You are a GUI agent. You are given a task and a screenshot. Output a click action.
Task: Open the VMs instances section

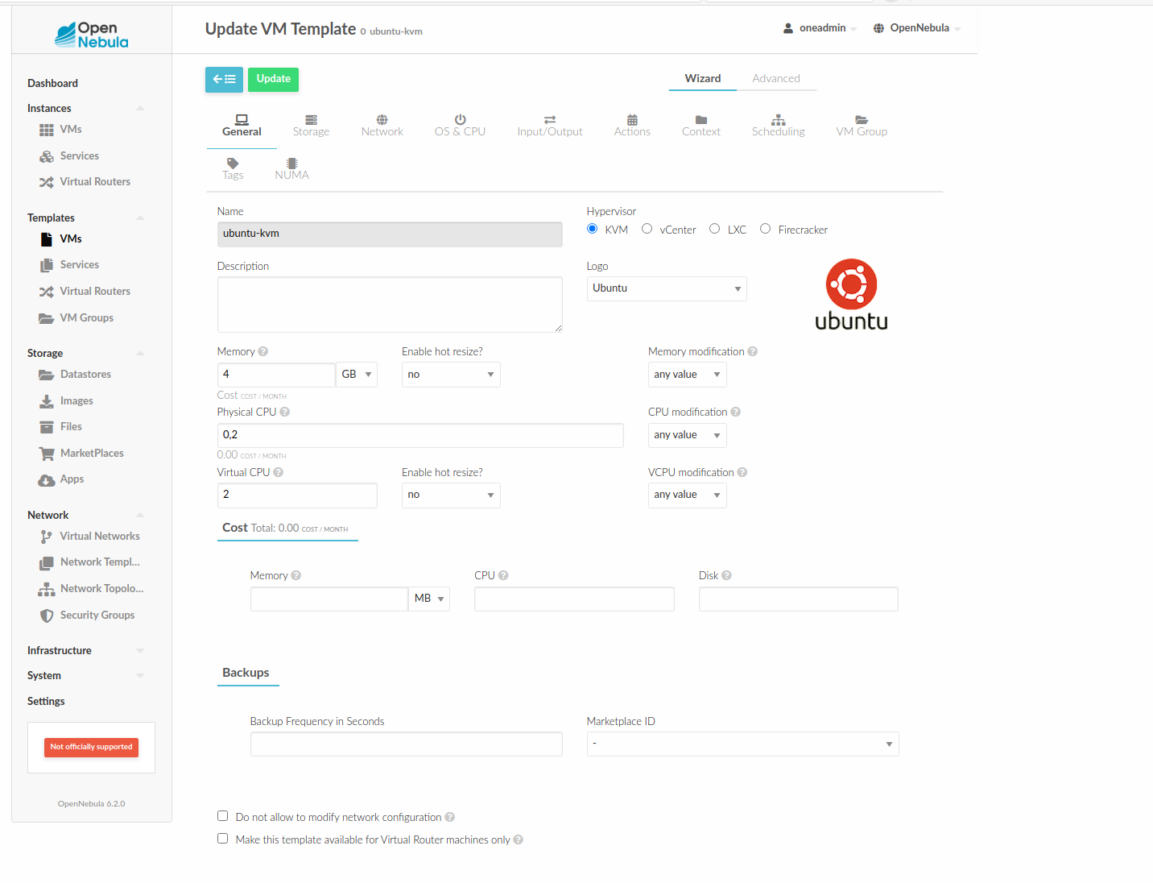tap(69, 129)
